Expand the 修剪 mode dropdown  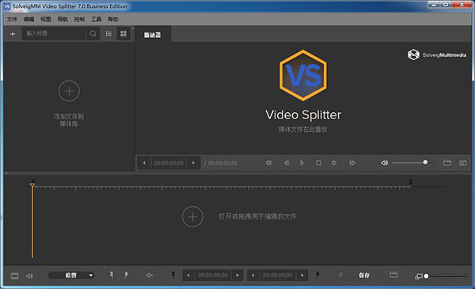pyautogui.click(x=71, y=275)
